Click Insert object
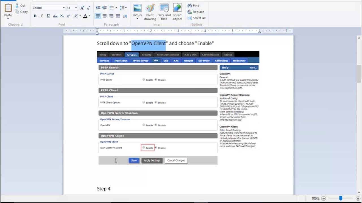The image size is (362, 203). pos(177,12)
